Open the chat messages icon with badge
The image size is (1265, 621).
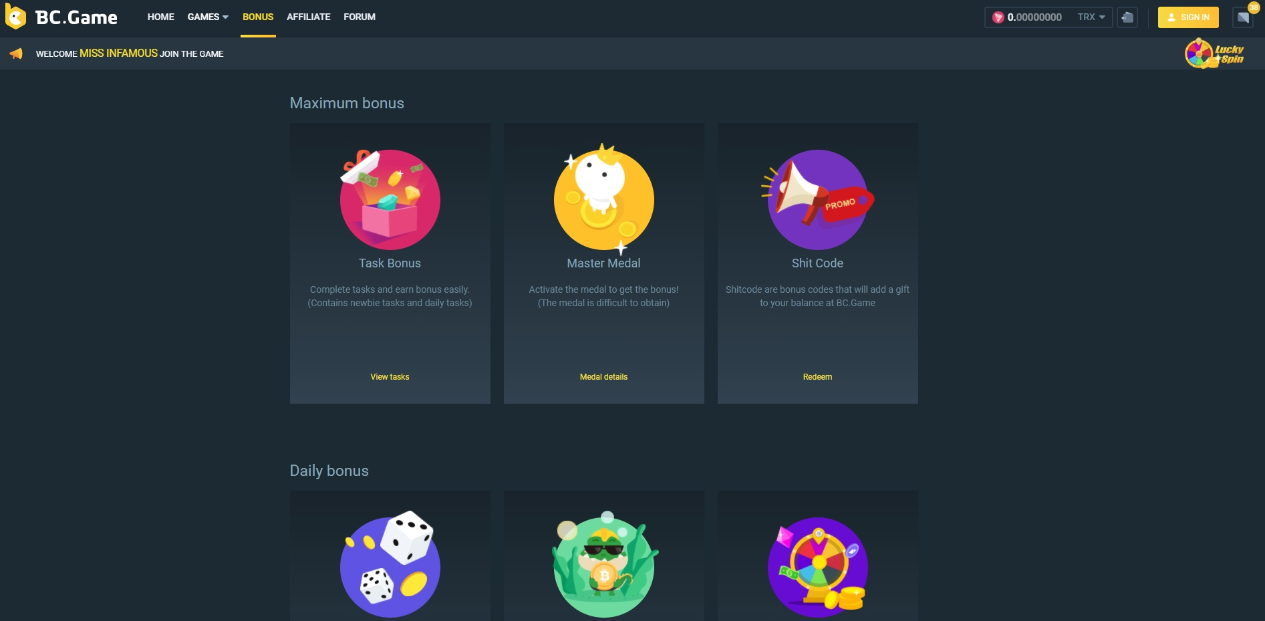(1244, 17)
